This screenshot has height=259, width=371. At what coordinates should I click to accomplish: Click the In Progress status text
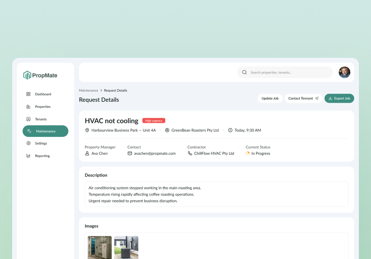click(261, 153)
